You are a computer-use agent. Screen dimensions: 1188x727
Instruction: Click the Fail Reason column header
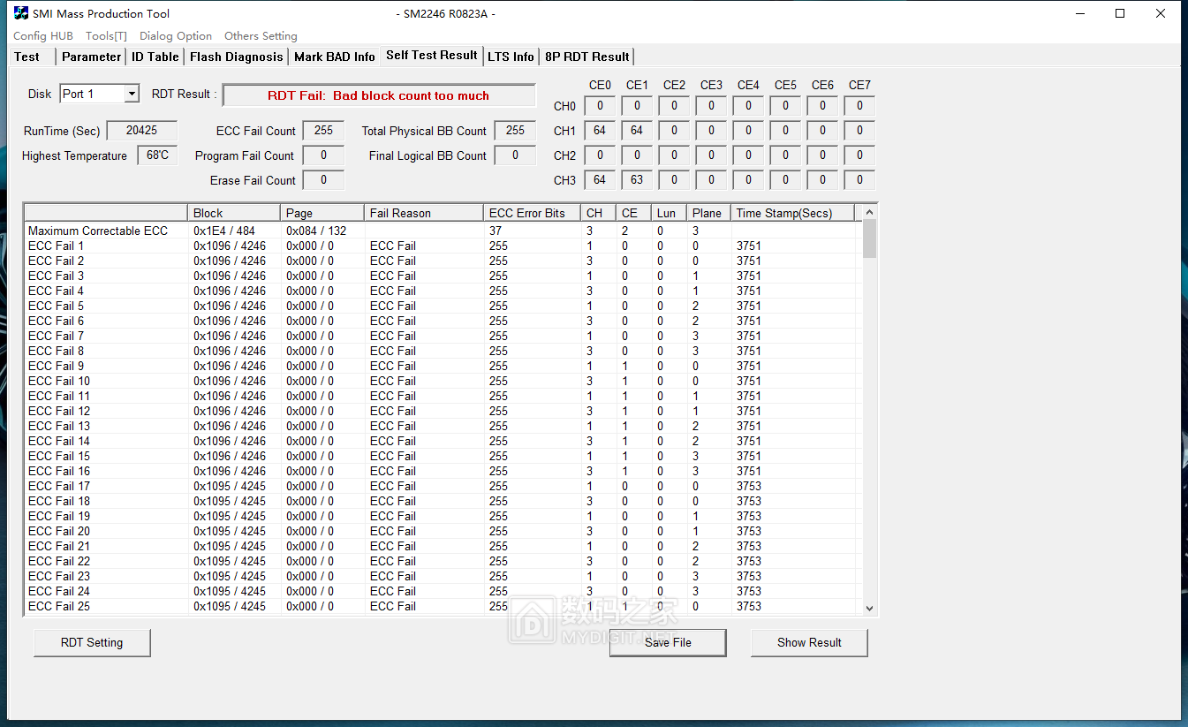[x=424, y=213]
